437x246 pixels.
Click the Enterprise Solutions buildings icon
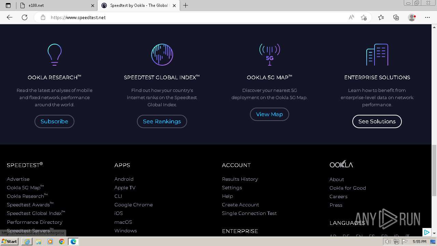click(377, 55)
